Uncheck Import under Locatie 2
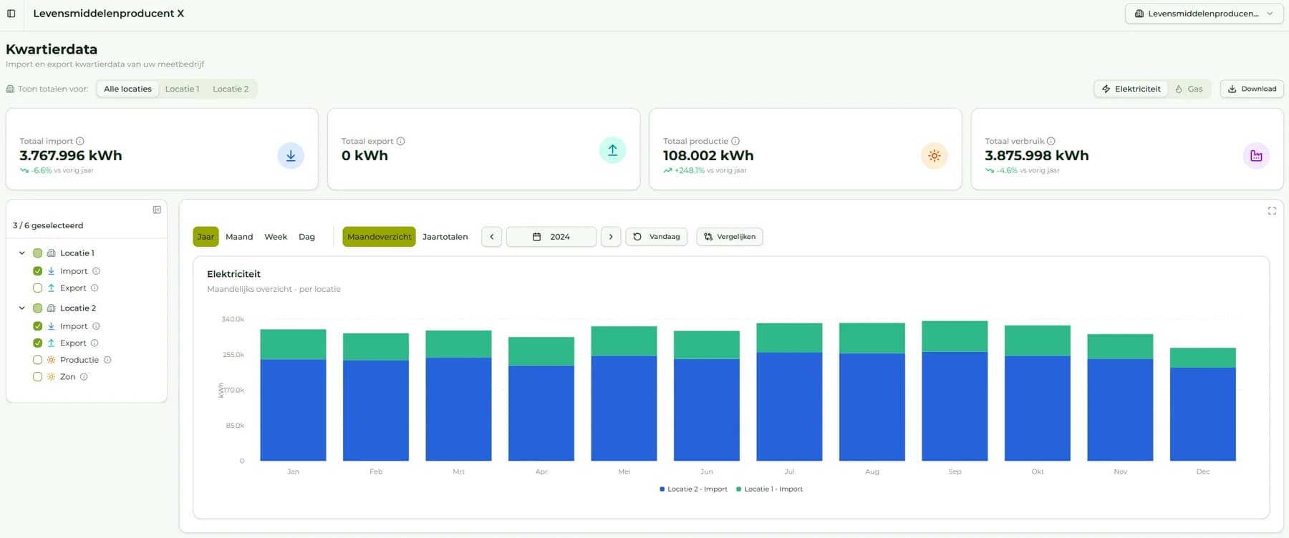The width and height of the screenshot is (1289, 538). click(x=38, y=326)
